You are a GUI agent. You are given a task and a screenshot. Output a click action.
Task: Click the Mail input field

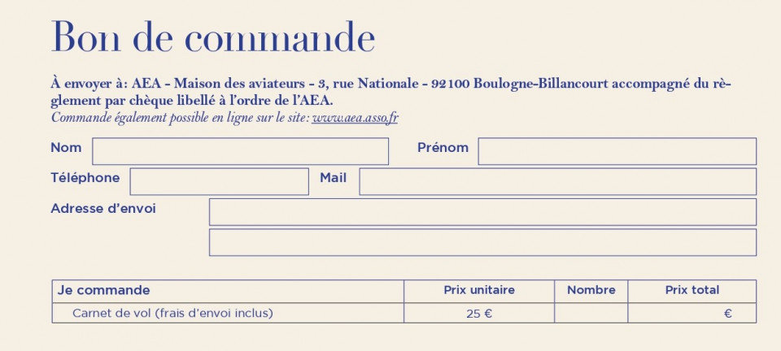coord(558,181)
